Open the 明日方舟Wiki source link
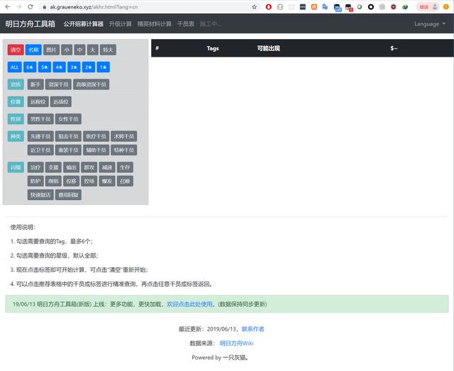The image size is (454, 371). pos(236,343)
